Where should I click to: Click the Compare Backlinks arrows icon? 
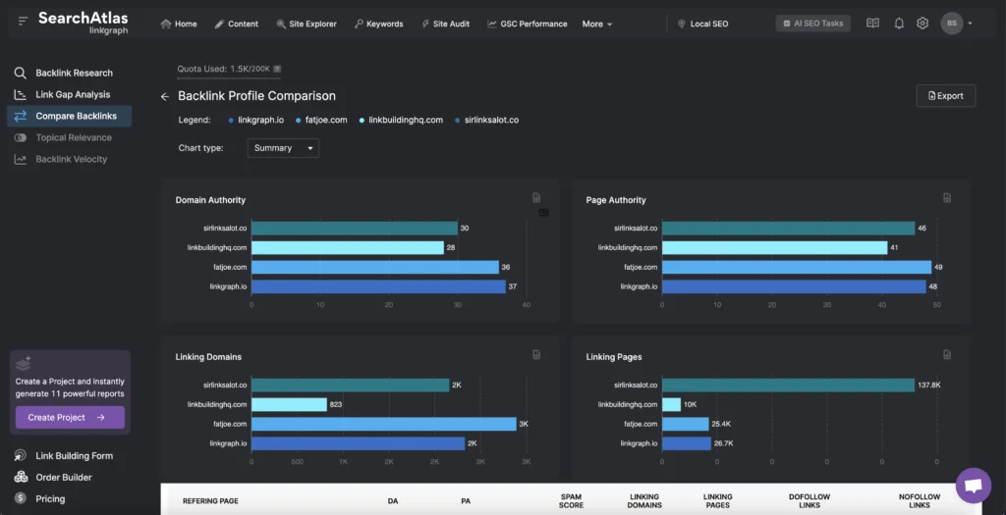[x=21, y=116]
